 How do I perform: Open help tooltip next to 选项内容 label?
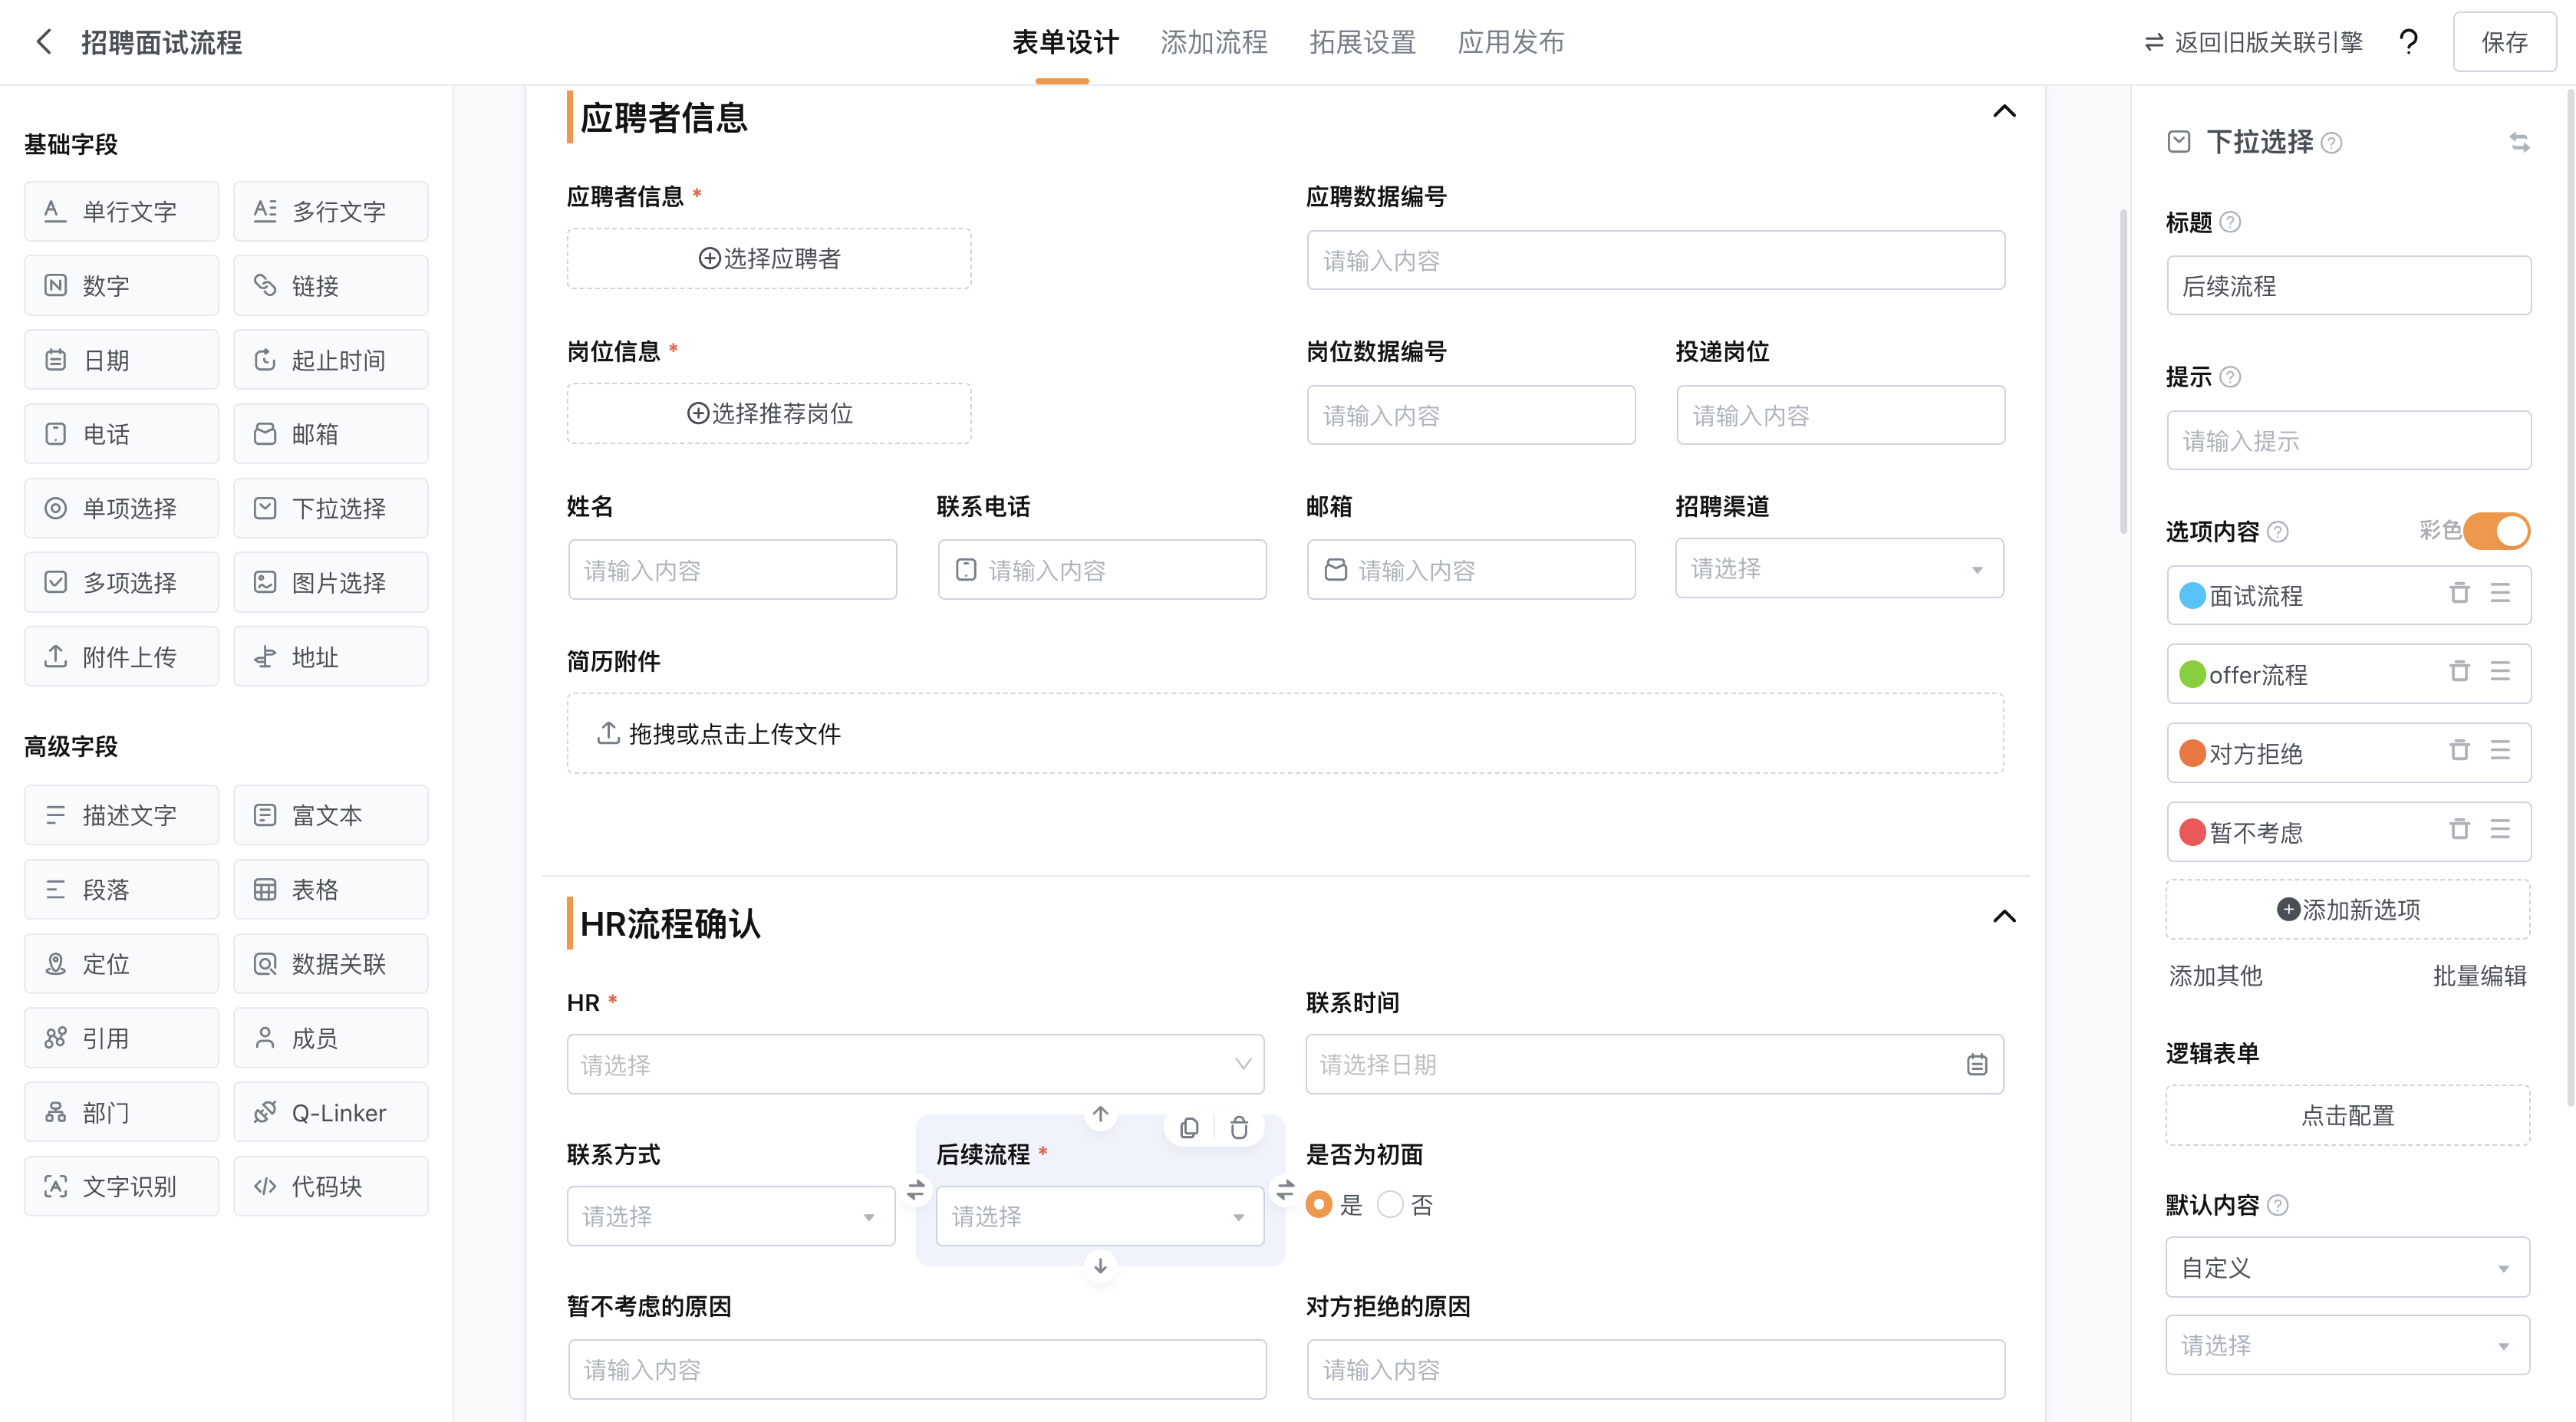coord(2278,532)
